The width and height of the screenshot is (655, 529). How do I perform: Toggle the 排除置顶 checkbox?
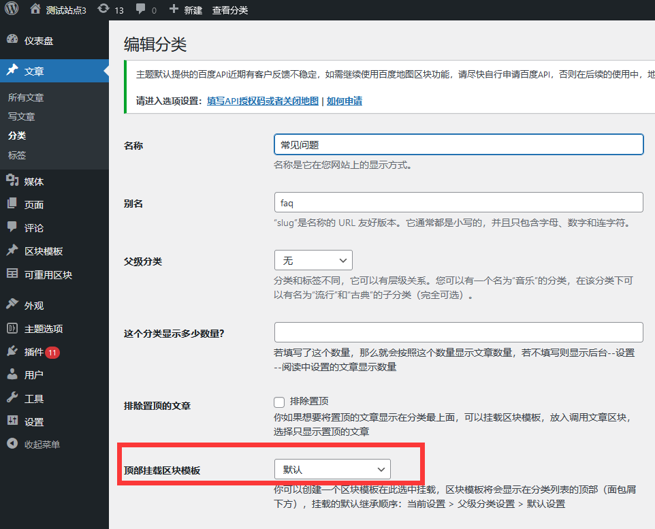[279, 402]
